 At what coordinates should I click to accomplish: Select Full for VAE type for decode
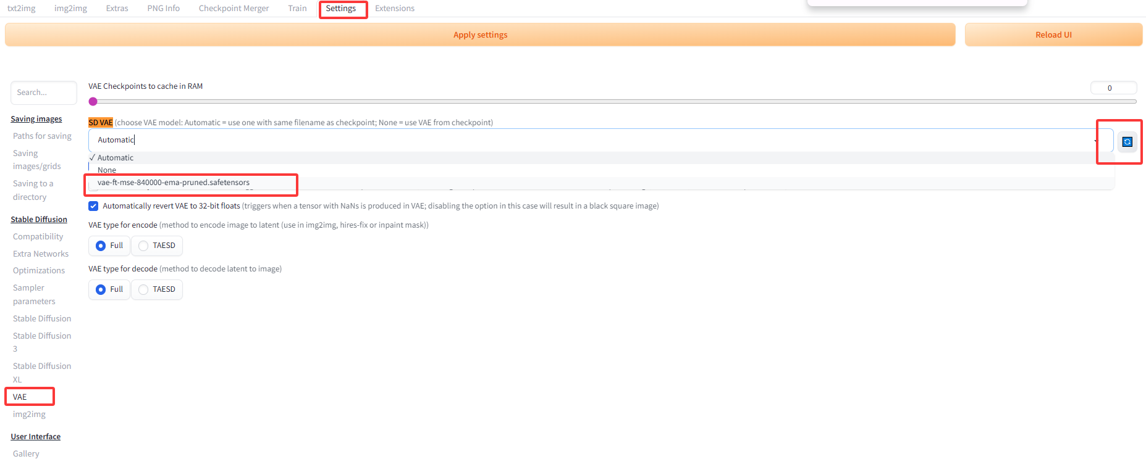click(x=101, y=289)
